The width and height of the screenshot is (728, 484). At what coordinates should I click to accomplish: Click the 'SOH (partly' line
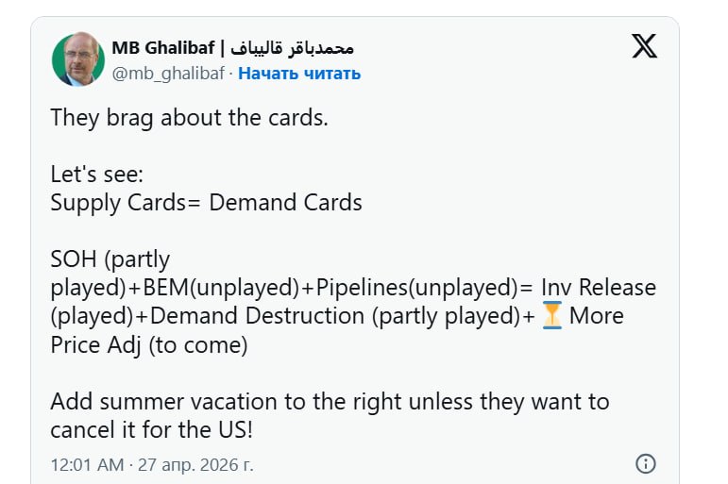tap(110, 259)
